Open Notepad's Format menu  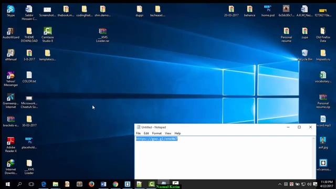click(x=157, y=133)
